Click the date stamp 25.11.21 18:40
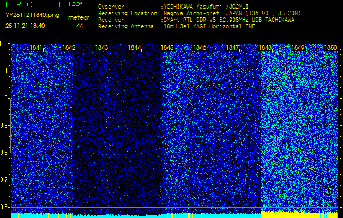This screenshot has height=218, width=343. tap(25, 26)
